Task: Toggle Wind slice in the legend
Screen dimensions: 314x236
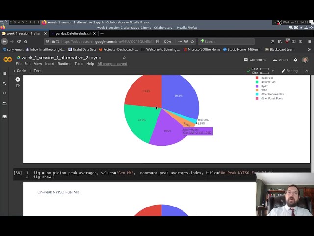Action: tap(262, 90)
